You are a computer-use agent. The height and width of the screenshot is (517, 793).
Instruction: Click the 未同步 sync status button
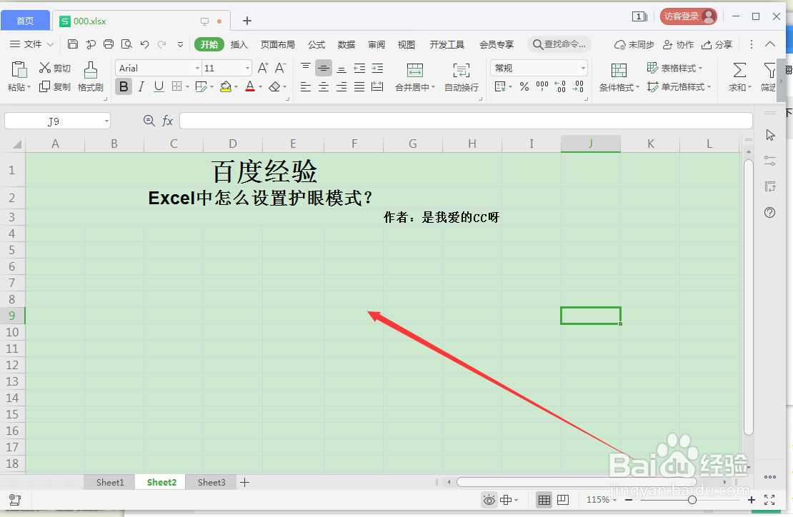pos(634,44)
